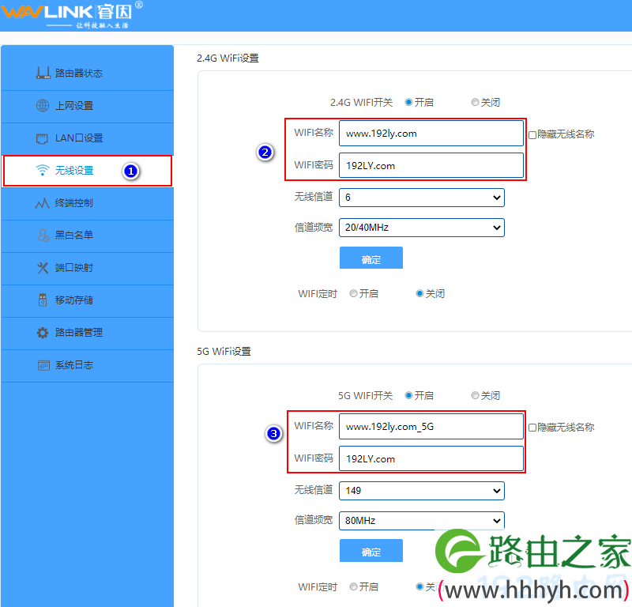Open 路由器管理 gear icon
Viewport: 632px width, 607px height.
point(87,333)
